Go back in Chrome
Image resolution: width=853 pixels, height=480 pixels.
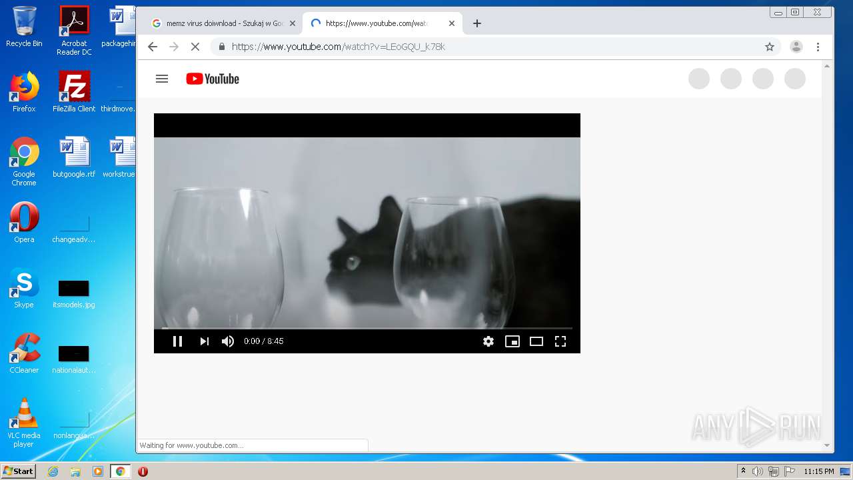tap(153, 47)
